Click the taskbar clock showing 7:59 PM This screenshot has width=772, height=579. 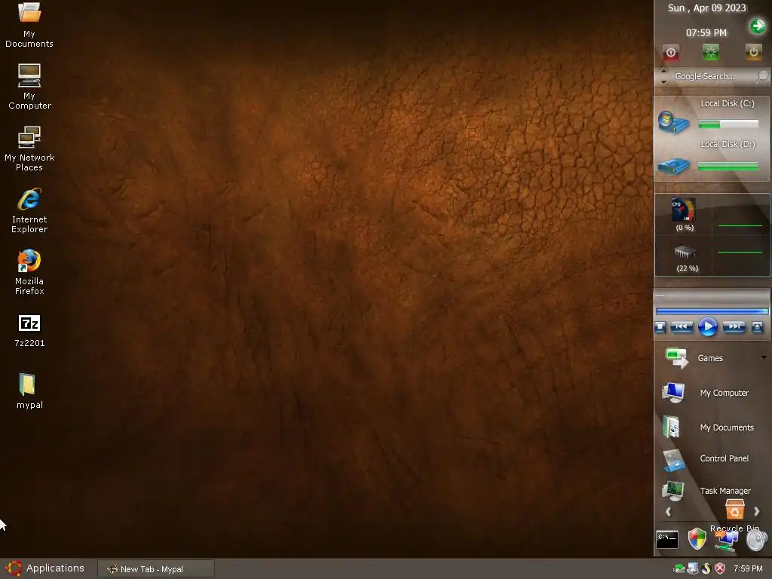pos(748,568)
